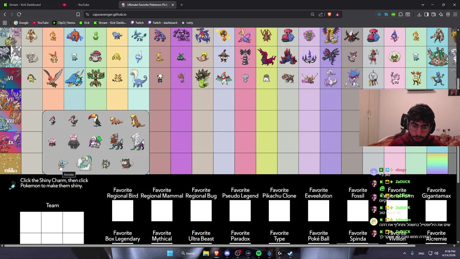Click Trevenant in the Gen VI row
Image resolution: width=460 pixels, height=259 pixels.
click(x=96, y=78)
